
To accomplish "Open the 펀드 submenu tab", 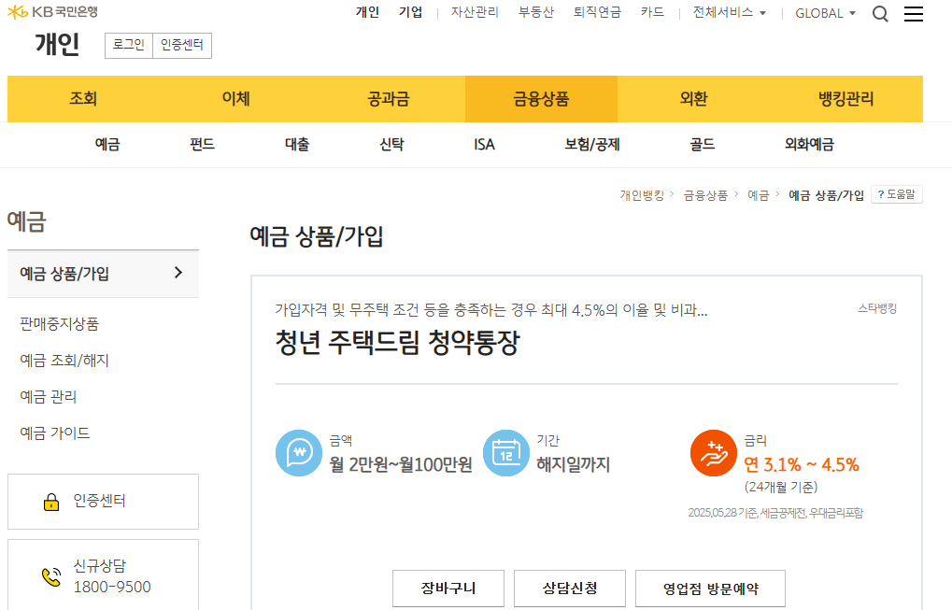I will coord(202,145).
